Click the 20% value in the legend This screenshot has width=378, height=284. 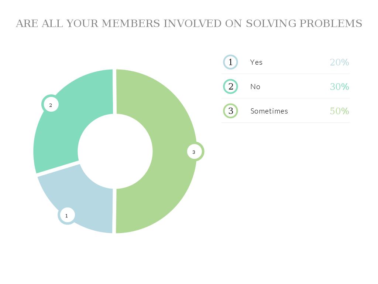pyautogui.click(x=339, y=62)
